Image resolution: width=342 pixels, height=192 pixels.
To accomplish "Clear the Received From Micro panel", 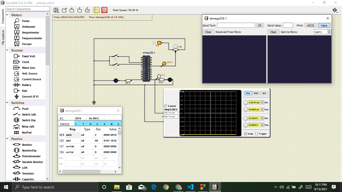I will (x=208, y=32).
